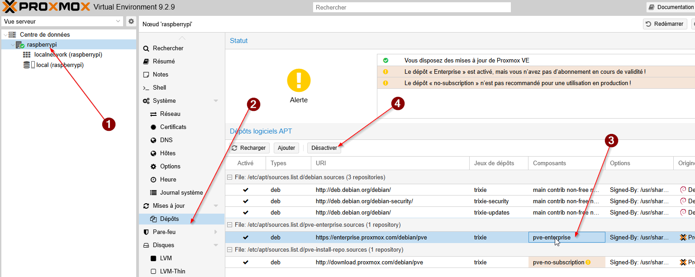The width and height of the screenshot is (695, 277).
Task: Collapse the Disques submenu arrow
Action: tap(216, 245)
